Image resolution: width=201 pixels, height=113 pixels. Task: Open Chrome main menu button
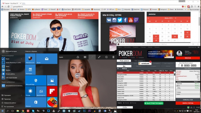click(x=198, y=7)
